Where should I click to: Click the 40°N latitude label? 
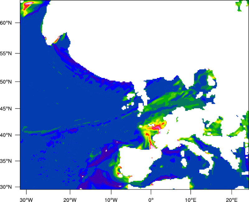(6, 135)
